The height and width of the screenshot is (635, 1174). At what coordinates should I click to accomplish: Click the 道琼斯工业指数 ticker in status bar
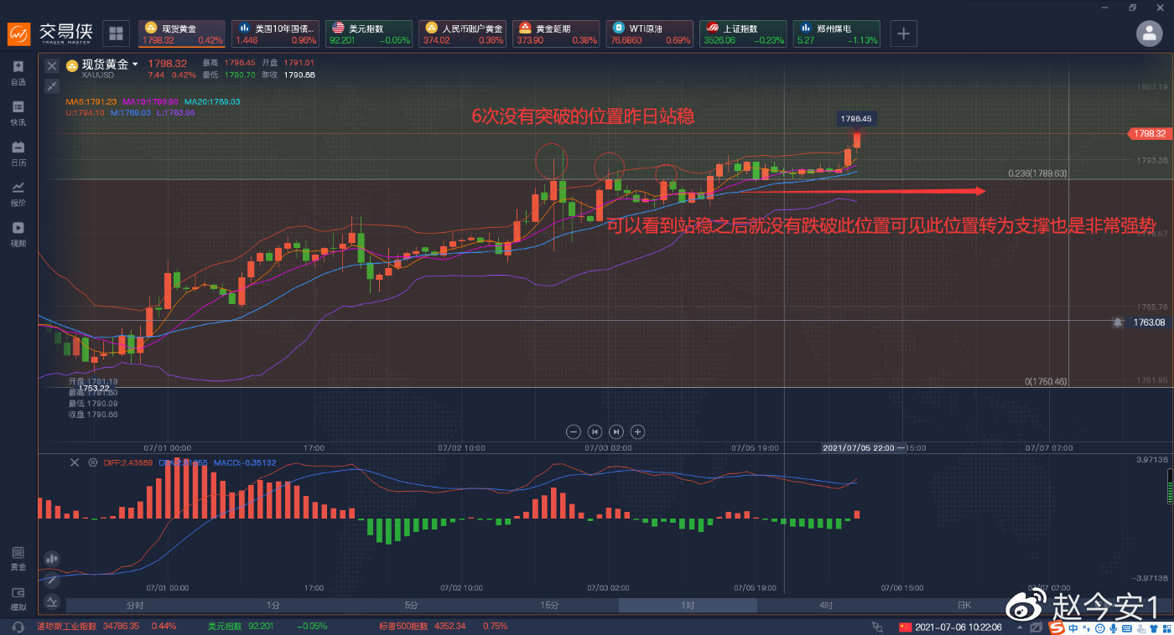point(106,626)
